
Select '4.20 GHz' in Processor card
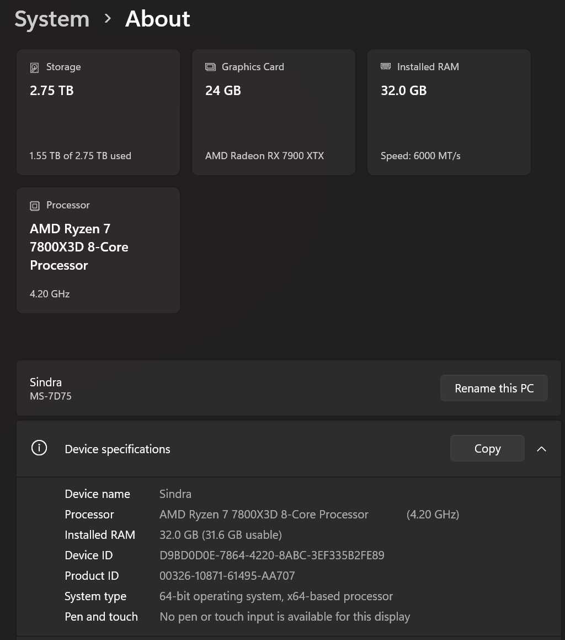pos(50,294)
